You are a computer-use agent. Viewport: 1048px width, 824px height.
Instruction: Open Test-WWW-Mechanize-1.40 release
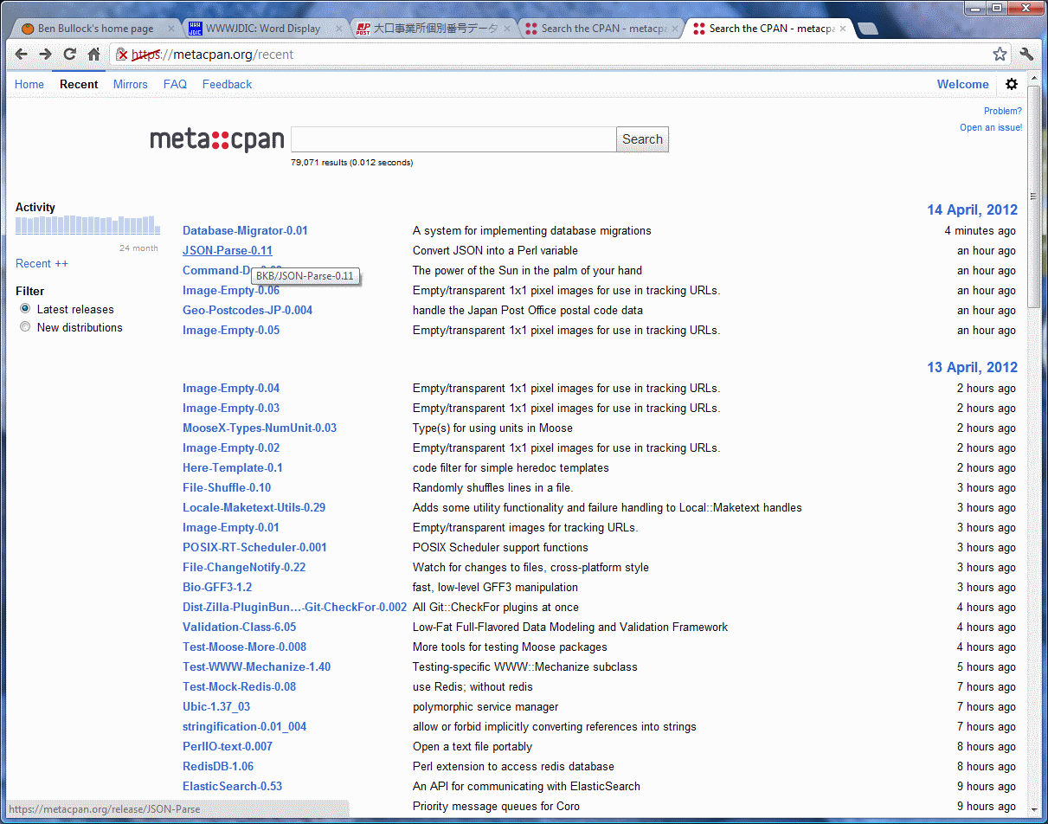tap(256, 666)
